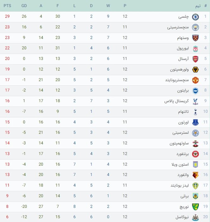Sort table by PTS column header
This screenshot has height=222, width=210.
(x=7, y=6)
